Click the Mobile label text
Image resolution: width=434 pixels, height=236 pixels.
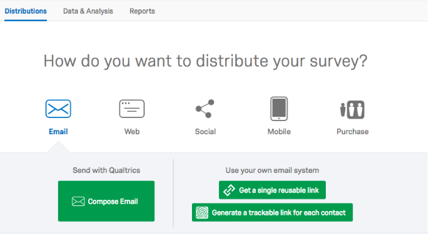point(279,132)
